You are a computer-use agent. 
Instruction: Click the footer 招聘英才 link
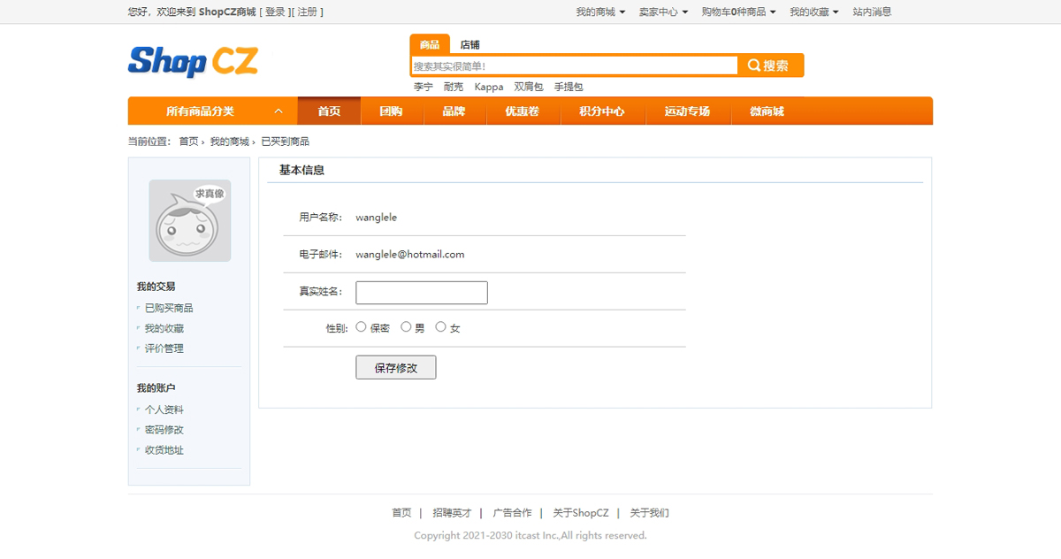(452, 513)
